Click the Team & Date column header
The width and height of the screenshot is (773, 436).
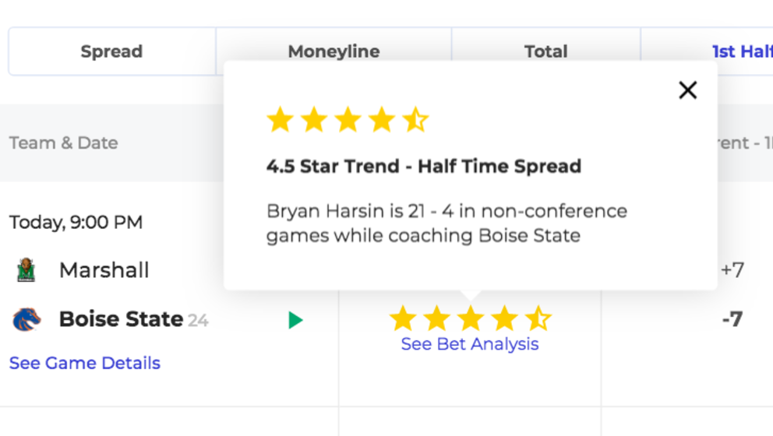[x=64, y=143]
